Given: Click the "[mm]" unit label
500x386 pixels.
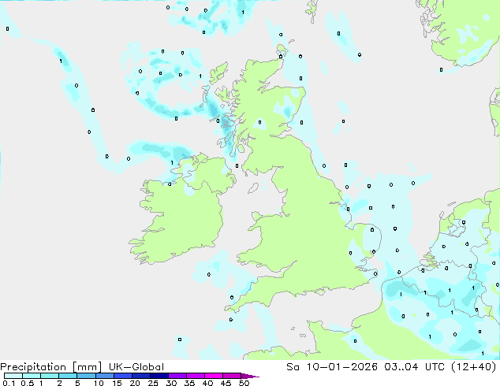Looking at the screenshot, I should (x=88, y=367).
